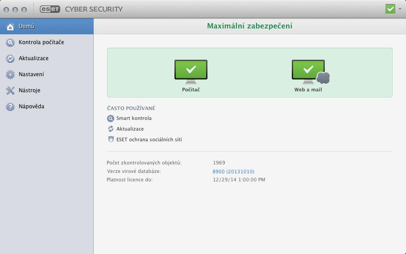Click the Aktualizace refresh icon in sidebar
This screenshot has height=254, width=406.
pos(10,58)
